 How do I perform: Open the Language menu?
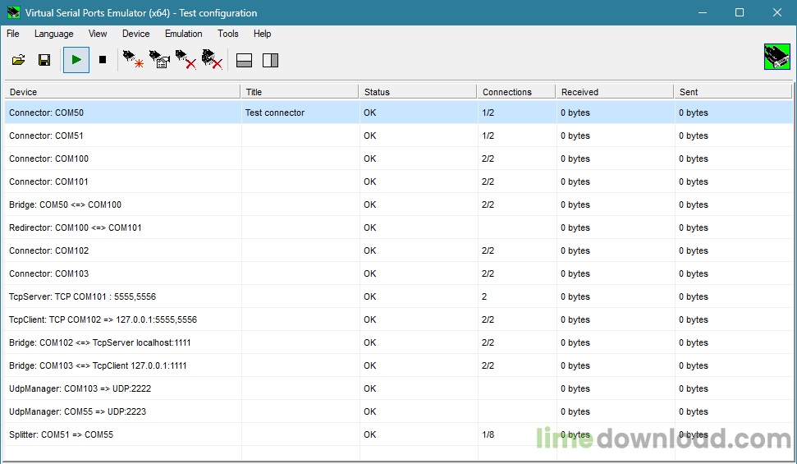(53, 34)
